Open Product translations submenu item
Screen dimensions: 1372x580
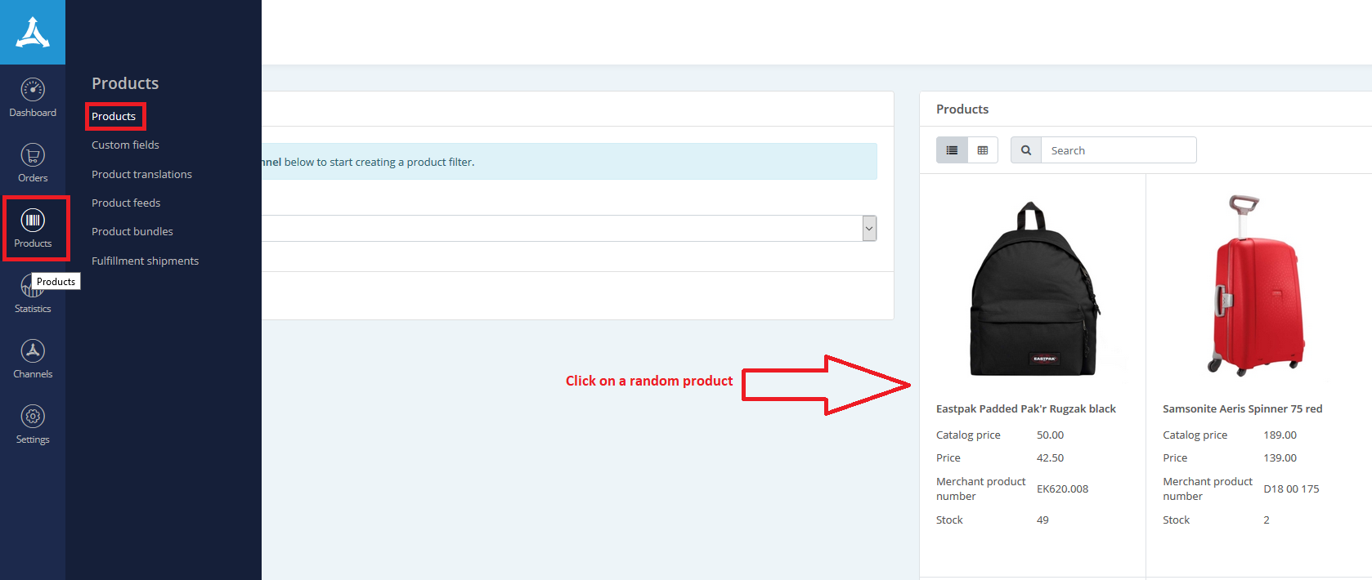pos(141,174)
